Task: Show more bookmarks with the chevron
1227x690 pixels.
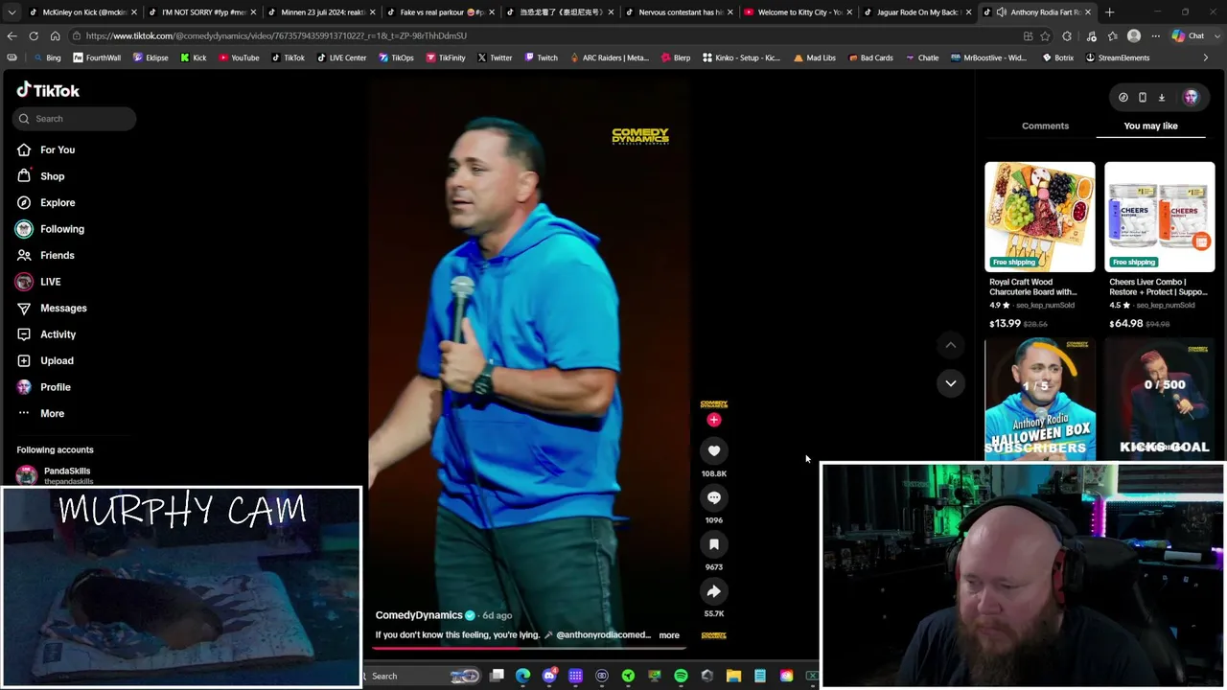Action: 1206,57
